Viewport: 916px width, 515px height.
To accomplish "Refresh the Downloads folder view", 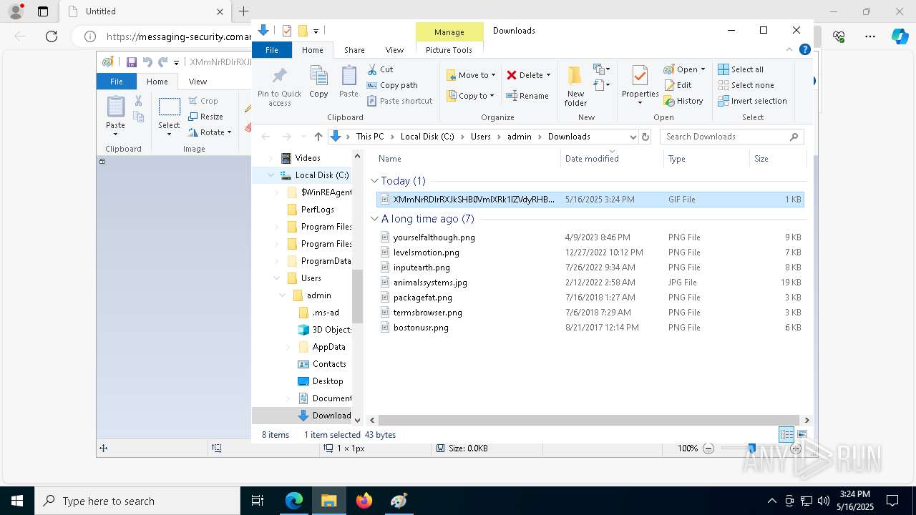I will [645, 137].
